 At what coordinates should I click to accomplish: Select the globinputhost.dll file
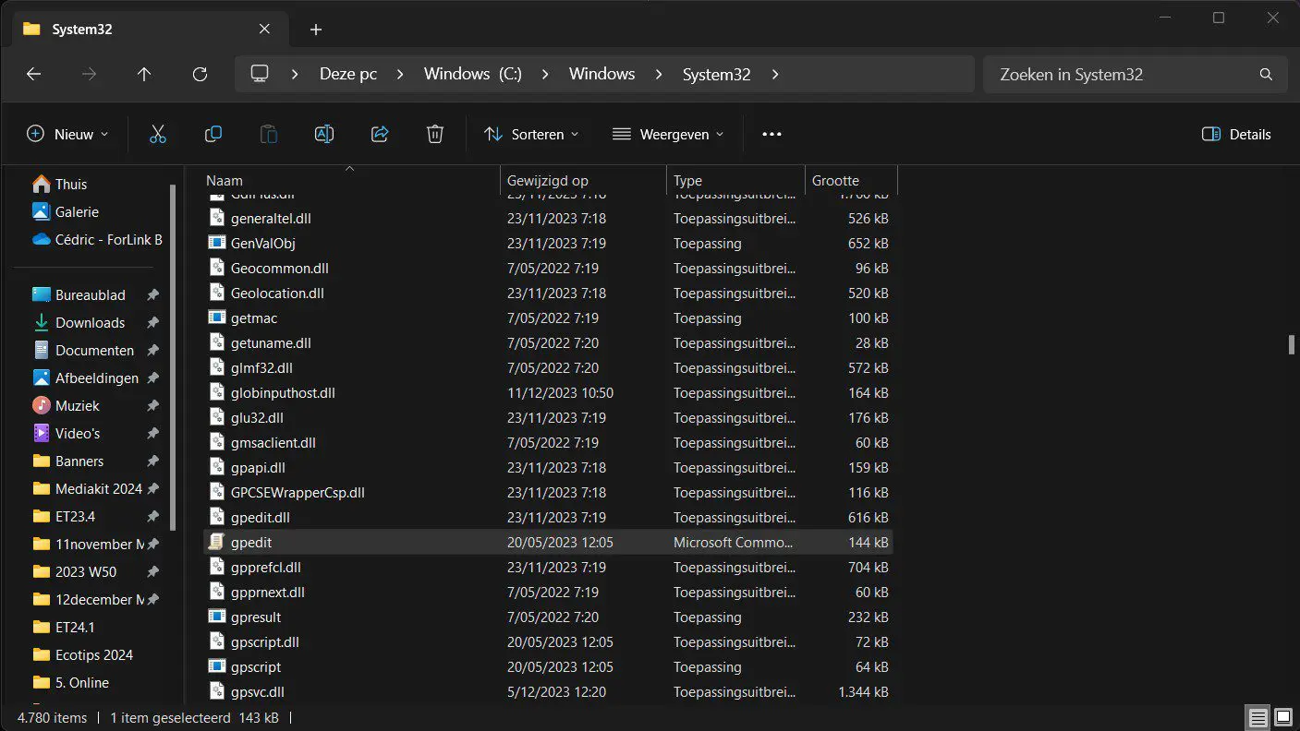[548, 393]
